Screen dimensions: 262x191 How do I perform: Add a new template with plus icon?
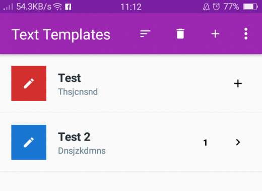[x=215, y=34]
